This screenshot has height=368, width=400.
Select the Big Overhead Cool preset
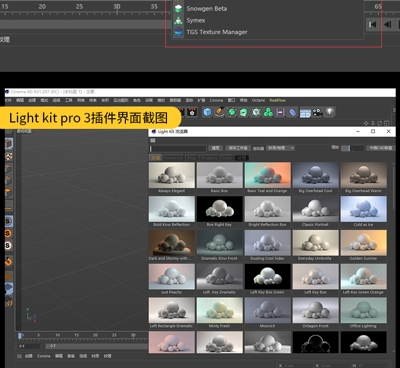[315, 178]
